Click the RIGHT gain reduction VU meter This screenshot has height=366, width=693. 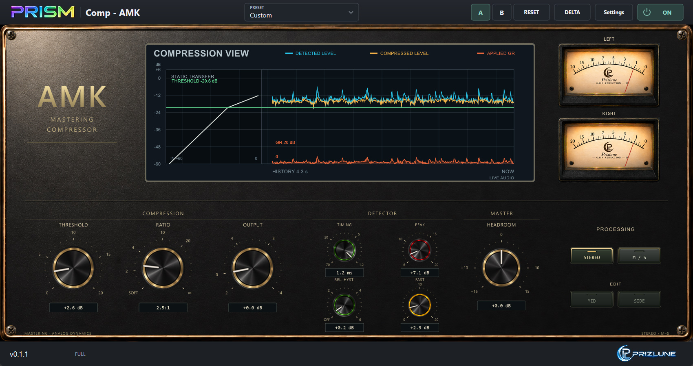[609, 149]
